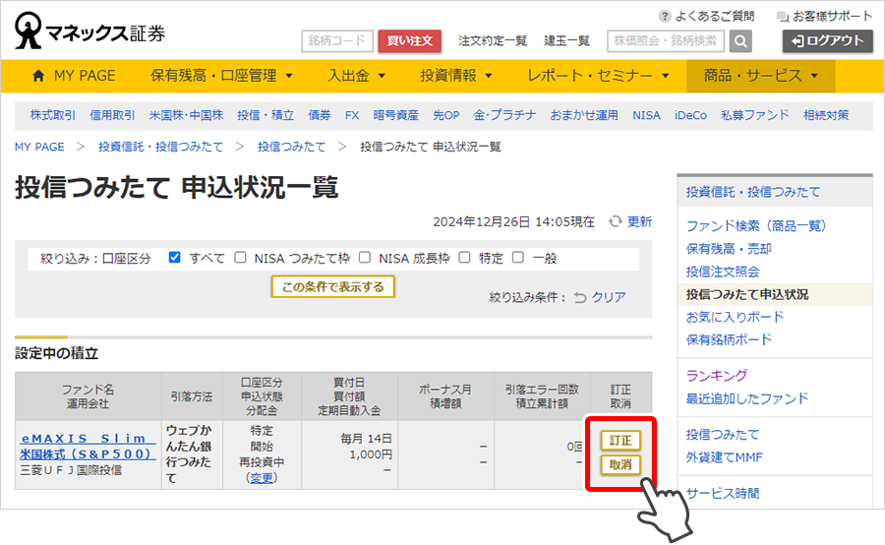Open the 先OP sub-menu item
The image size is (885, 545).
click(445, 115)
